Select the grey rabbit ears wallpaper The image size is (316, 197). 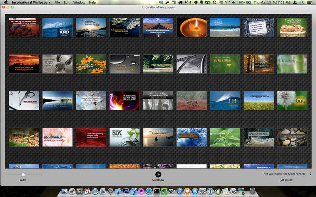(57, 64)
